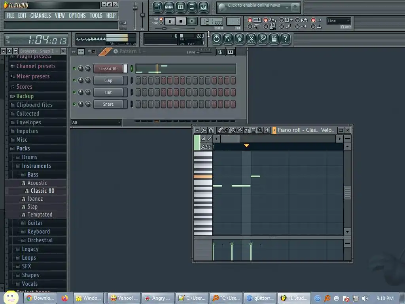Open the project info document button
Screen dimensions: 405x304
coord(274,39)
